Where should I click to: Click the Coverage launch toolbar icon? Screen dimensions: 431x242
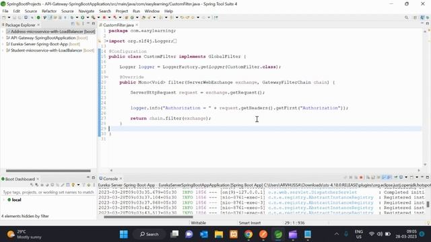click(x=93, y=17)
